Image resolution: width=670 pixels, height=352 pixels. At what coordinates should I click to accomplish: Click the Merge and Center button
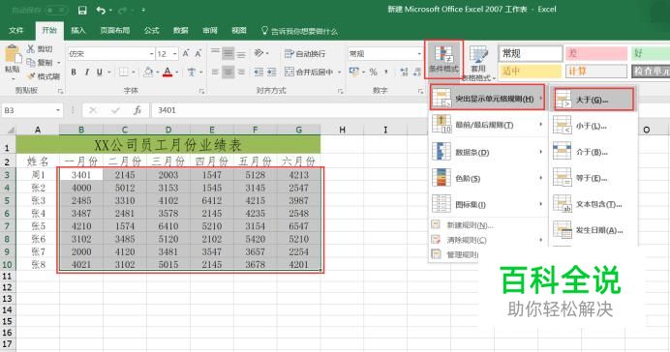[309, 73]
